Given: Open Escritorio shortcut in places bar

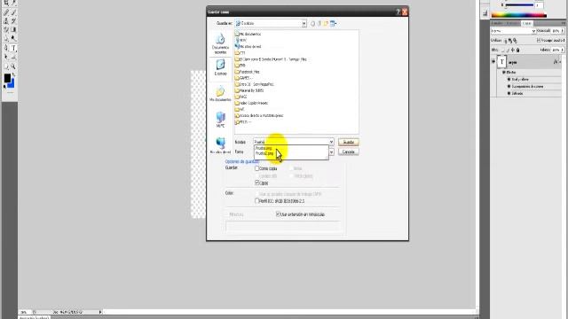Looking at the screenshot, I should tap(220, 67).
